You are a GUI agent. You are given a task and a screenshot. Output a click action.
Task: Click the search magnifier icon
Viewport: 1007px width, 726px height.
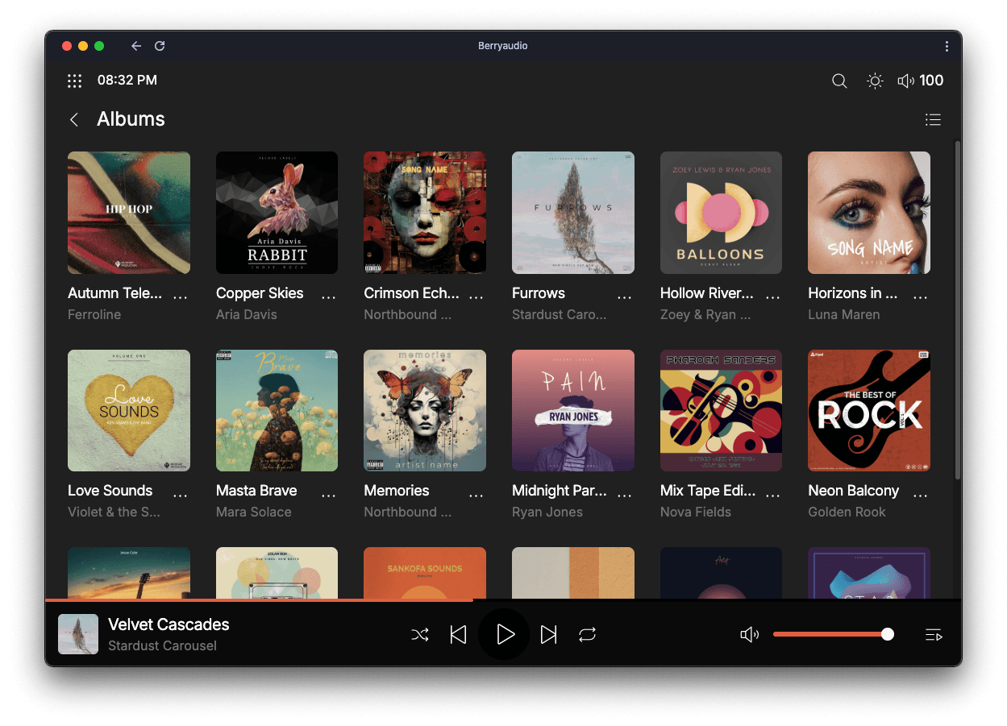coord(839,81)
